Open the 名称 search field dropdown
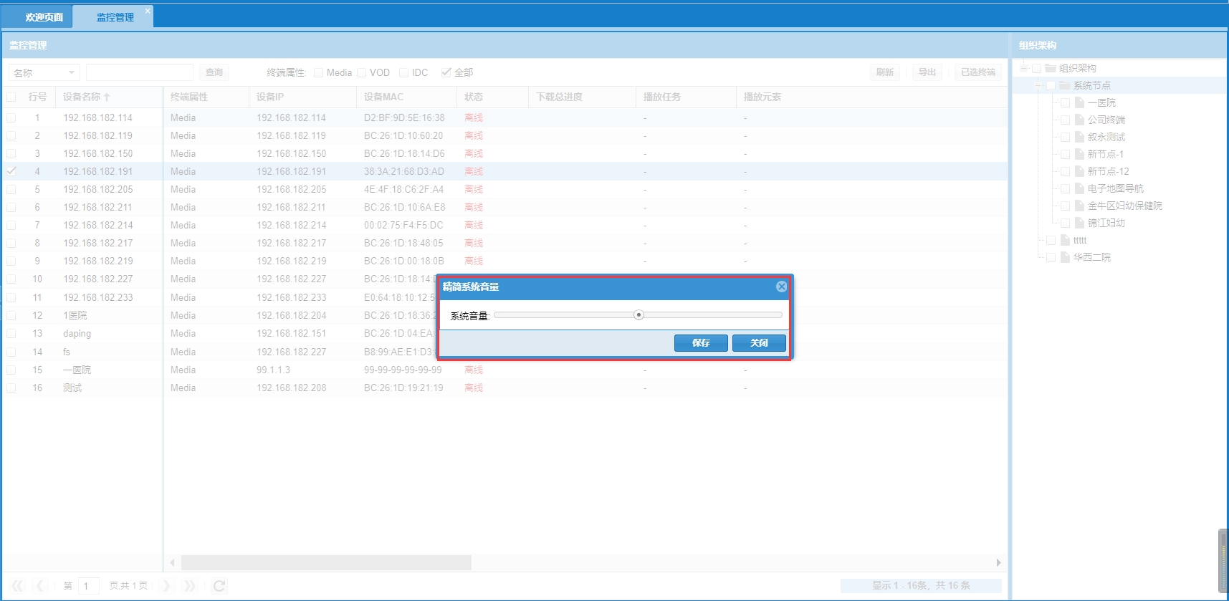1229x601 pixels. [x=72, y=72]
